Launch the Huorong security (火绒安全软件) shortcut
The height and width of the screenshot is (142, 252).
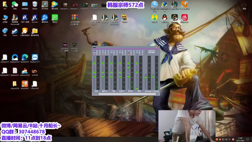coord(25,32)
